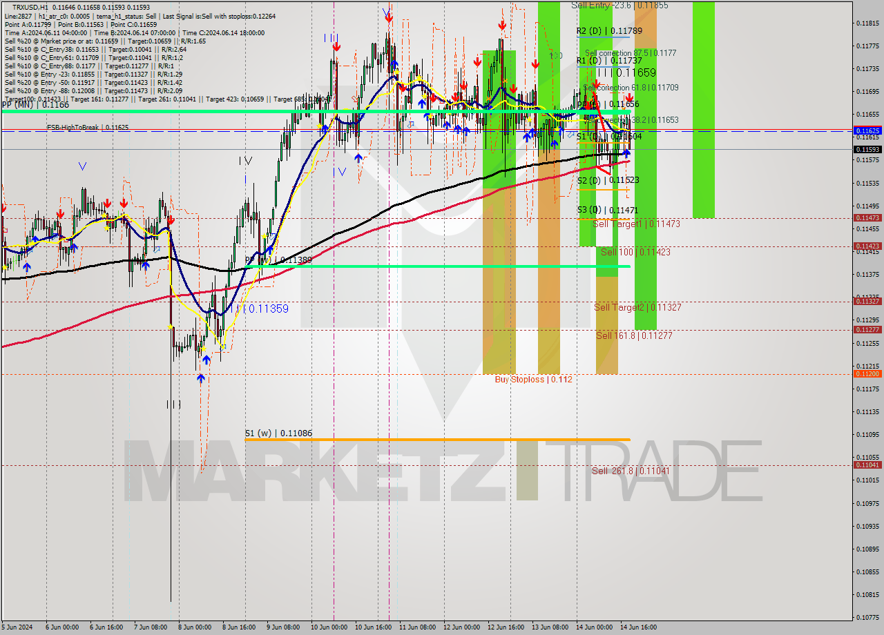Click the 'Sell 100 | 0.11423' label

[x=635, y=253]
